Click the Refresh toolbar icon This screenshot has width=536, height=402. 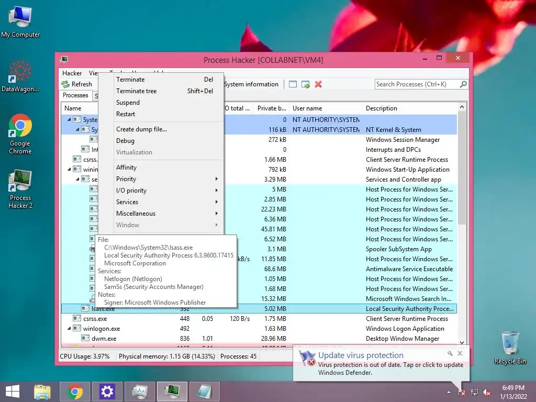[65, 84]
